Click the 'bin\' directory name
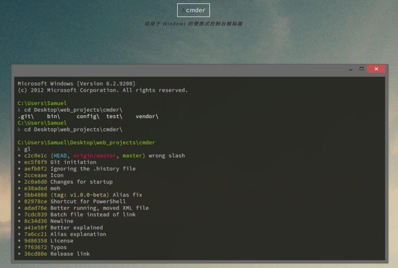The image size is (398, 268). [54, 116]
